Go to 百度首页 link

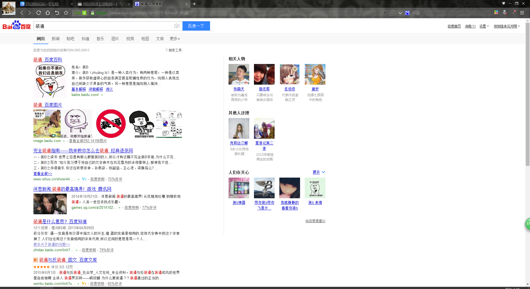(x=454, y=26)
